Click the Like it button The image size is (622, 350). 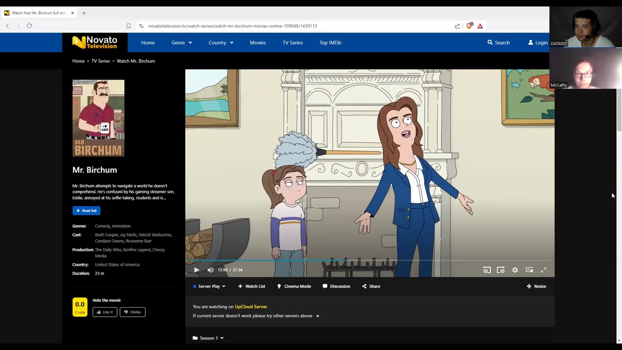pos(105,312)
